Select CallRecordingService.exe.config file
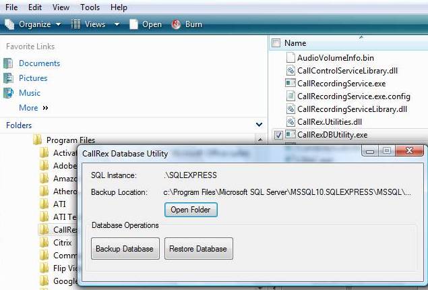The width and height of the screenshot is (428, 290). pyautogui.click(x=353, y=96)
